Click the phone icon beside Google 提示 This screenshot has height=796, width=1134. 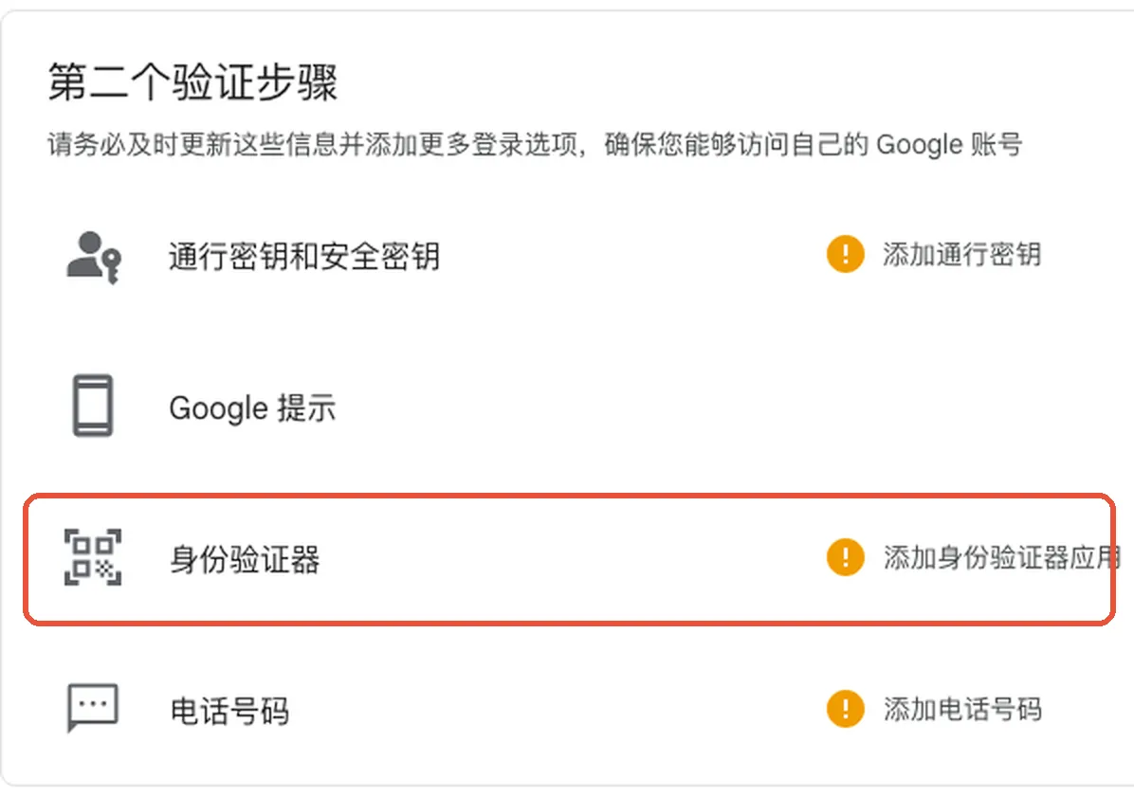coord(93,406)
